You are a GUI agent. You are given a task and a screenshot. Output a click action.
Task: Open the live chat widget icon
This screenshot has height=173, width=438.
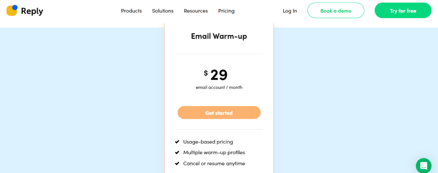coord(423,166)
